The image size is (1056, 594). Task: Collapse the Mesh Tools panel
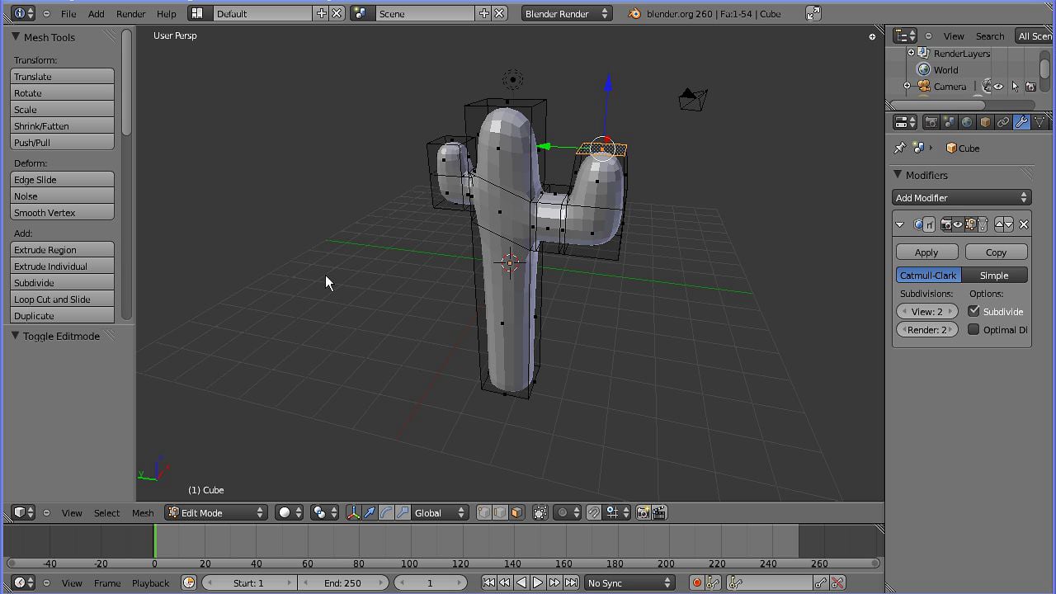[x=16, y=37]
